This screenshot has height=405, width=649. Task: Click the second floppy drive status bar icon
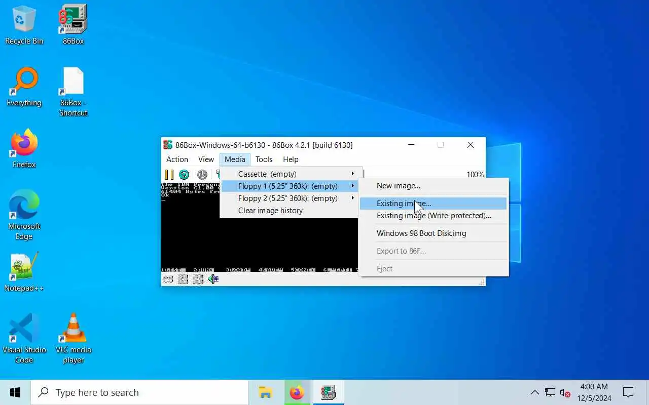coord(198,279)
